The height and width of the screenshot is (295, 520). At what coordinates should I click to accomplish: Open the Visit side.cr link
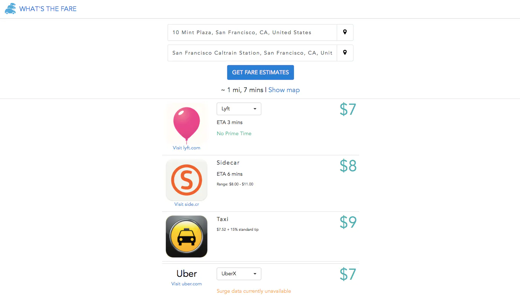coord(187,204)
